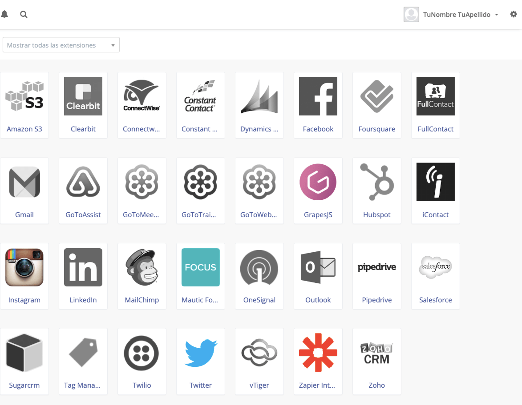Open the search magnifier icon
The image size is (522, 405).
24,14
